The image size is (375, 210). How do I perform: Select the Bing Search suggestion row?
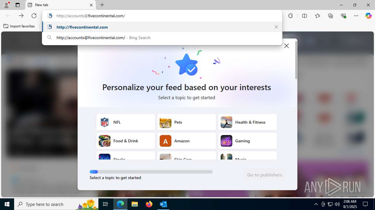point(162,38)
